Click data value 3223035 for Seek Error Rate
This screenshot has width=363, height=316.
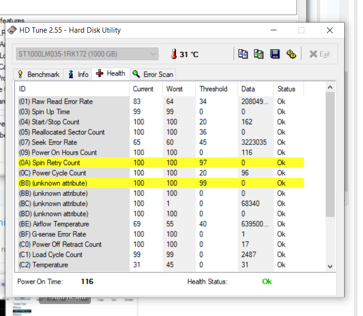(x=254, y=142)
